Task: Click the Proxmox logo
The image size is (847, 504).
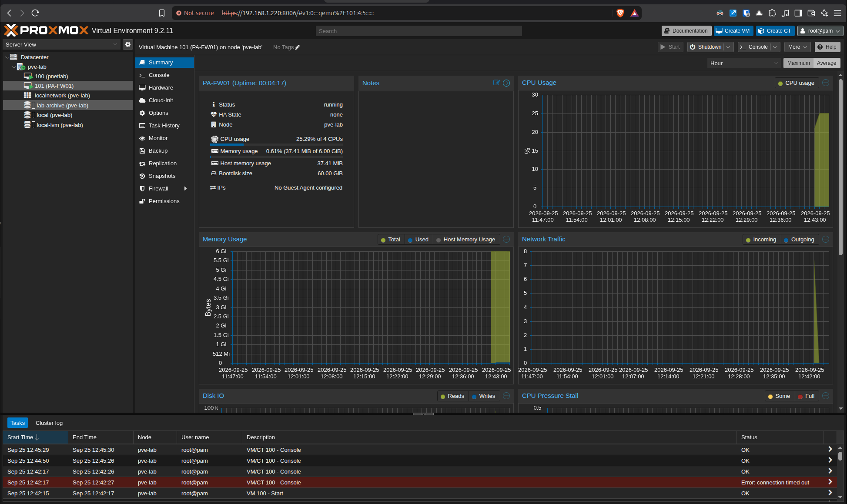Action: coord(46,30)
